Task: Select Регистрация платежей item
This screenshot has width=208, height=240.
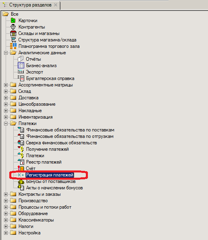Action: [x=50, y=175]
